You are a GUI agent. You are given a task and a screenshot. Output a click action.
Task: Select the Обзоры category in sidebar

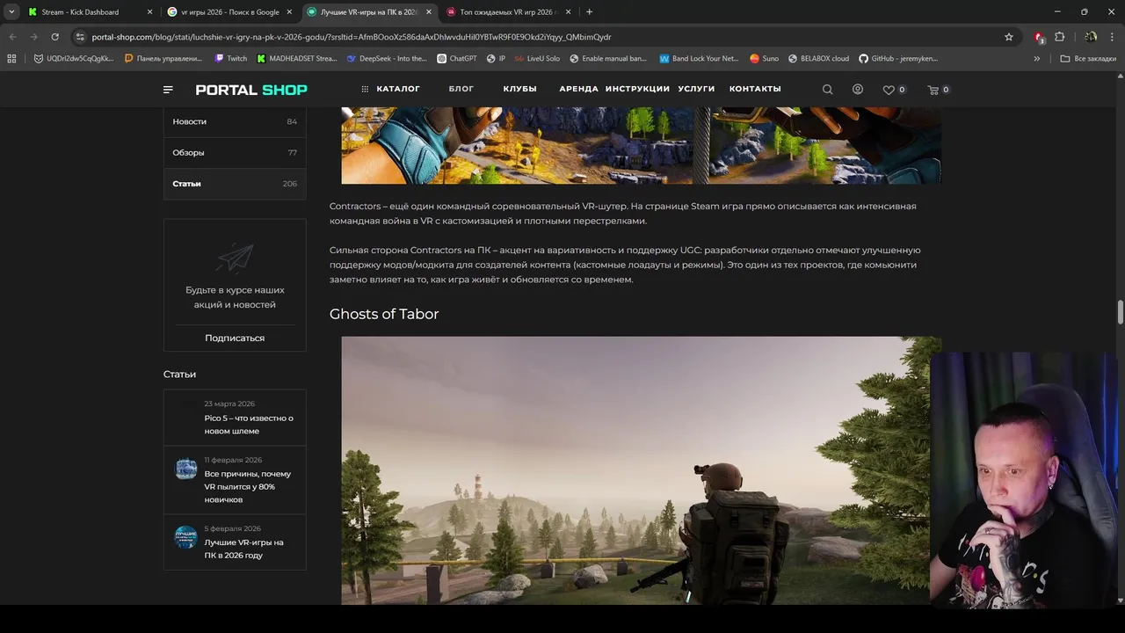pos(235,152)
